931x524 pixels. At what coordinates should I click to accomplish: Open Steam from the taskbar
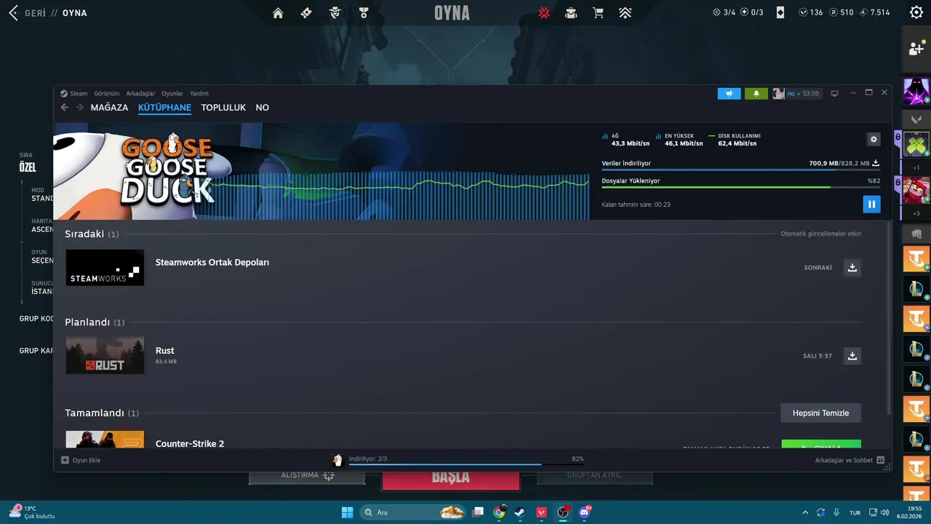[x=520, y=512]
